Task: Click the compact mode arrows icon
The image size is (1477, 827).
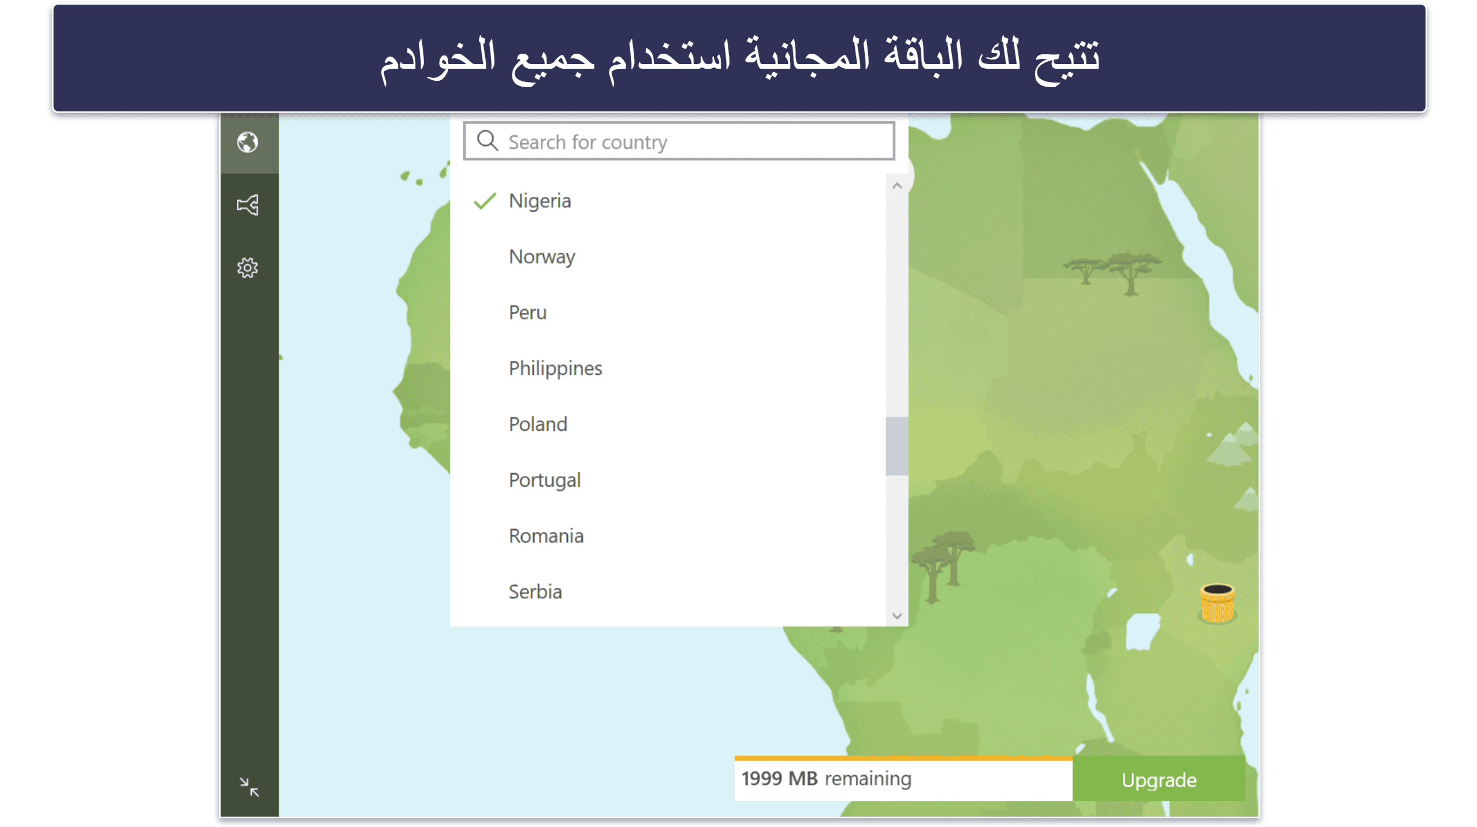Action: click(x=249, y=787)
